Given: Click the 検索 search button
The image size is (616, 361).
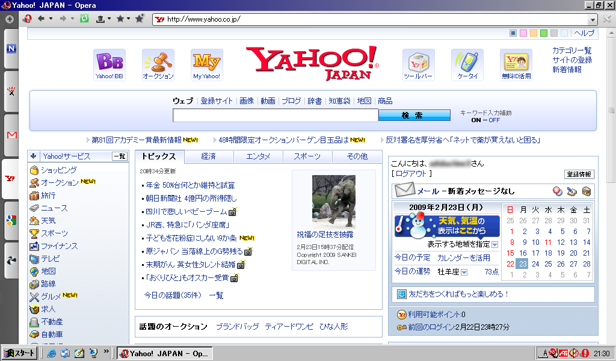Looking at the screenshot, I should tap(414, 115).
